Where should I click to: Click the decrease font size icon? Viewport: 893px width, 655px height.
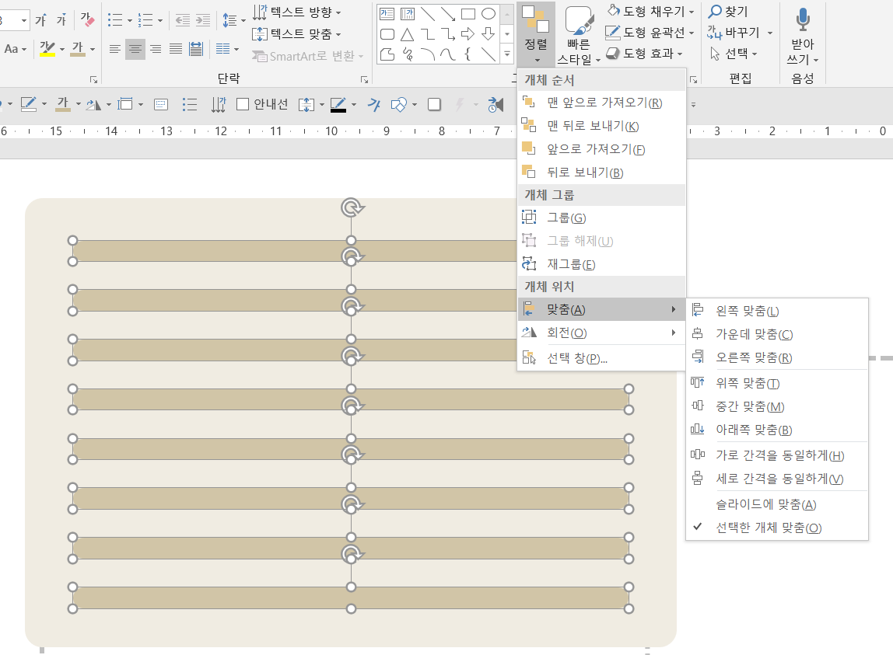coord(61,20)
